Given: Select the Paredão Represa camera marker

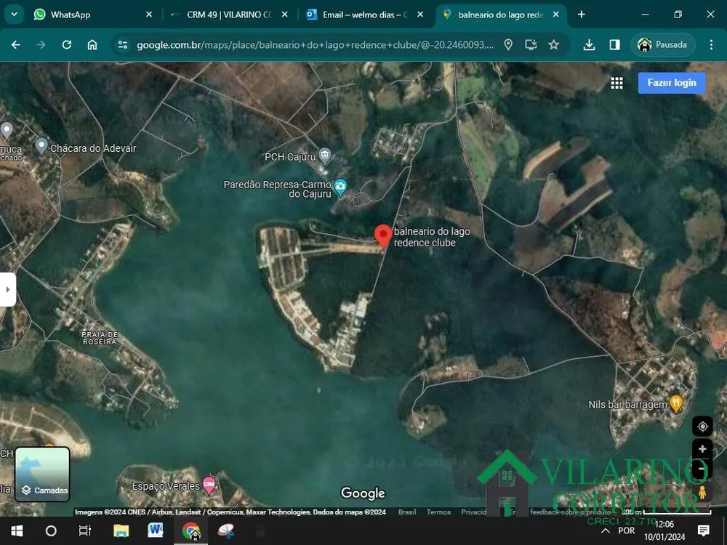Looking at the screenshot, I should click(340, 187).
